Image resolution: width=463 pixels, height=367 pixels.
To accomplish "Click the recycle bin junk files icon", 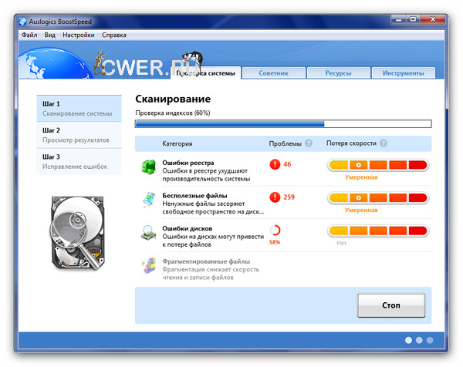I will (149, 200).
